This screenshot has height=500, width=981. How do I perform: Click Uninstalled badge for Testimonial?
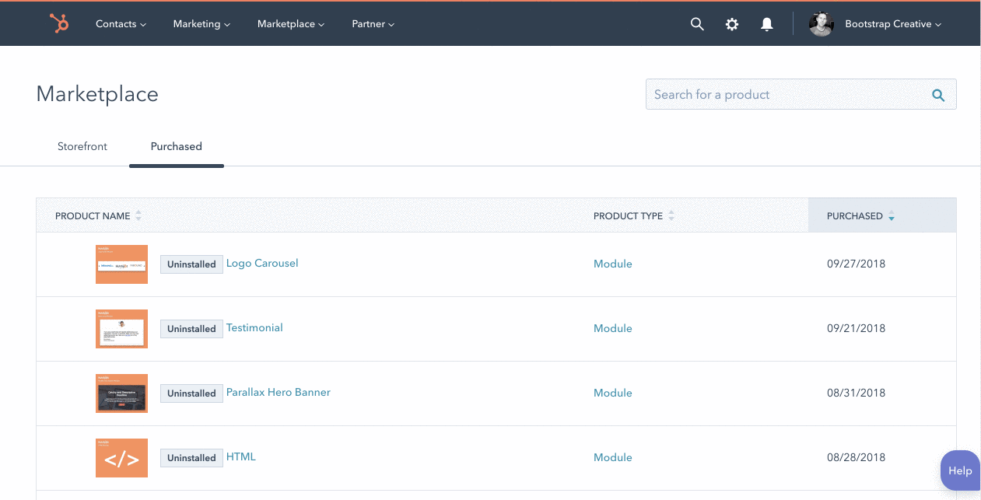pyautogui.click(x=191, y=329)
